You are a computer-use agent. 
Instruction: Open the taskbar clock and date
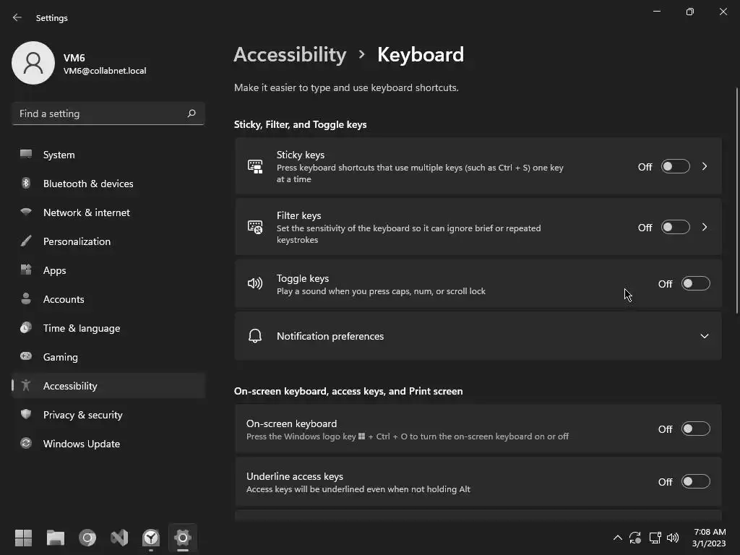point(709,538)
